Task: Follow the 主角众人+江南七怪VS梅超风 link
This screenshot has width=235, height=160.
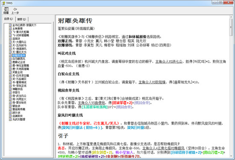Action: coord(163,148)
